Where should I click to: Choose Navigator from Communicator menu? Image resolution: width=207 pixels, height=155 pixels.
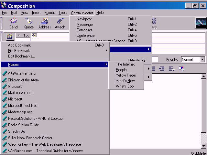[111, 19]
